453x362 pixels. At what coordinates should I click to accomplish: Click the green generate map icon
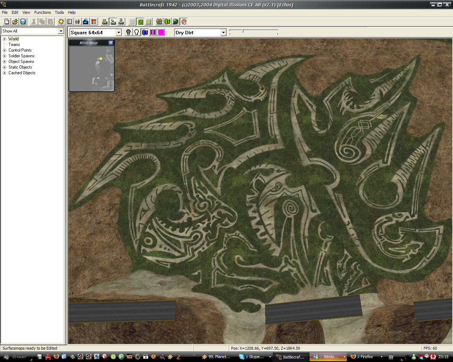point(159,22)
